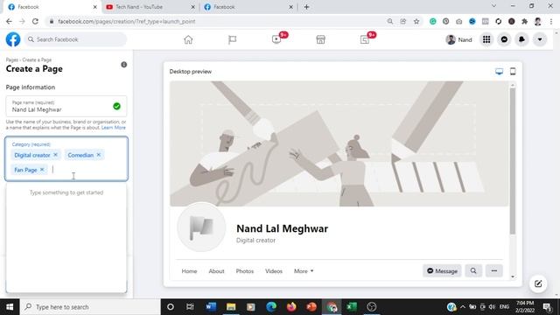
Task: Click the Message button in preview
Action: coord(442,271)
